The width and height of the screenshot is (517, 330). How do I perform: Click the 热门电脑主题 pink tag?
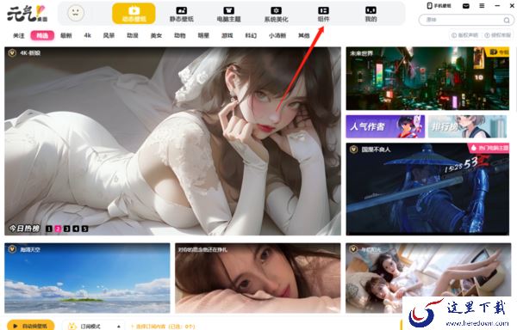click(x=489, y=148)
